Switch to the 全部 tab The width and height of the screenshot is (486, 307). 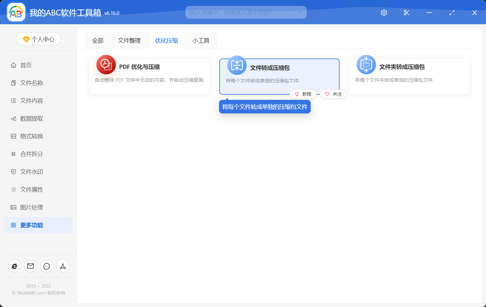(x=98, y=40)
